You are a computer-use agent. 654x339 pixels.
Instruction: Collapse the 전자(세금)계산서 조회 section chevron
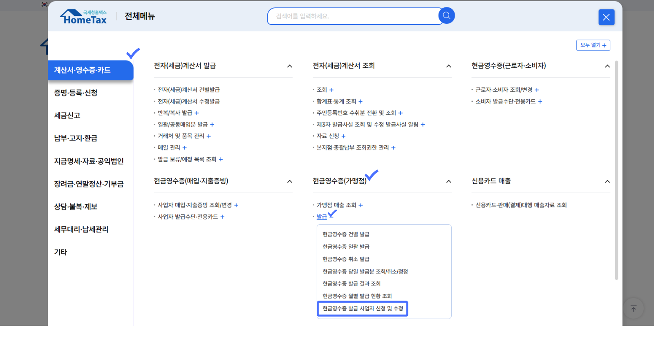point(449,66)
